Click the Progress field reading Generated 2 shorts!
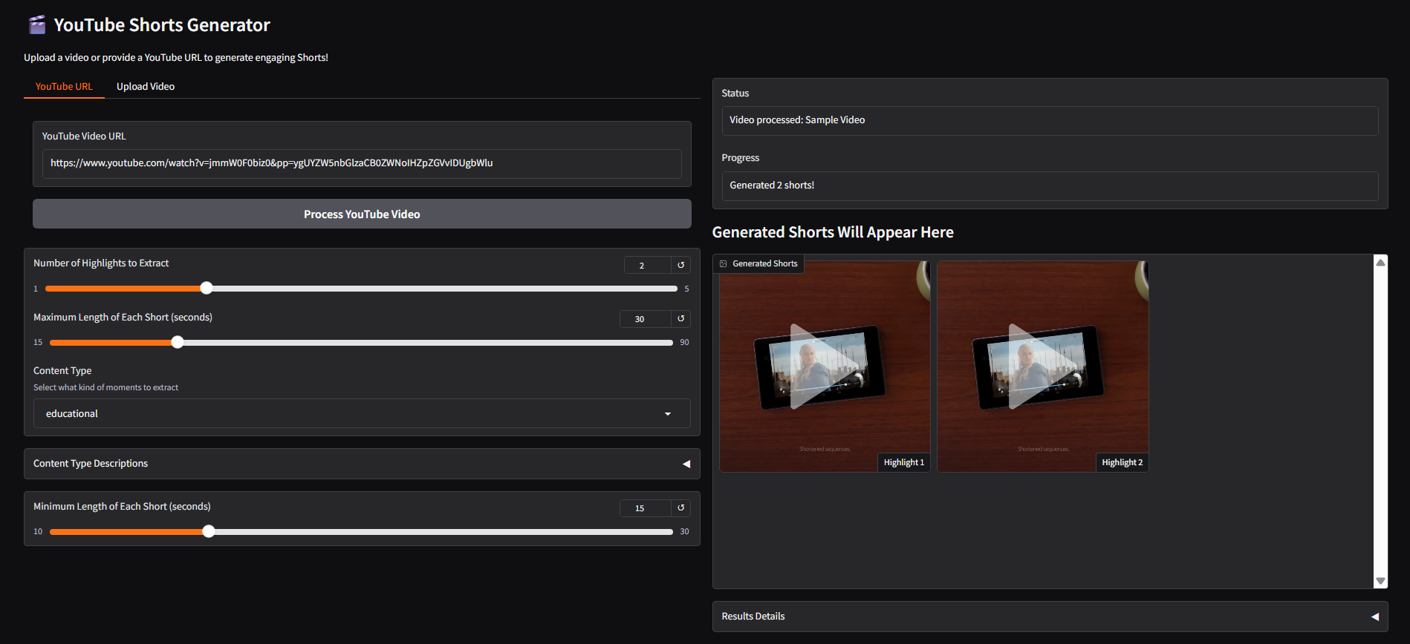The height and width of the screenshot is (644, 1410). coord(1050,186)
